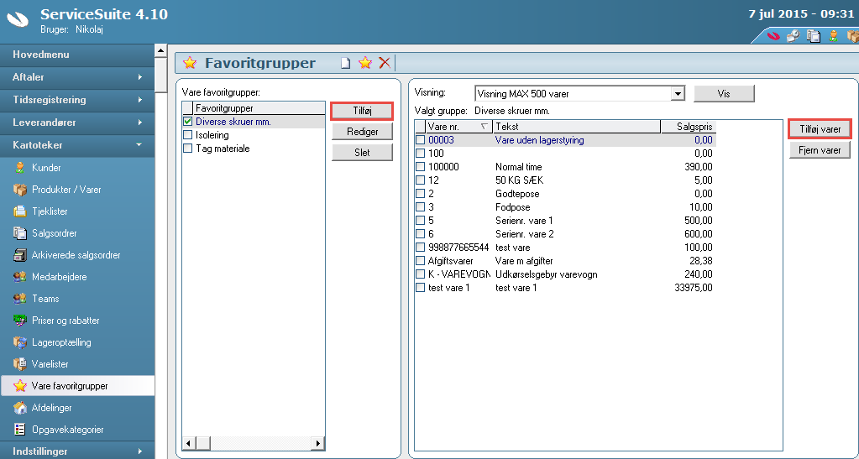Click the Vare favoritgrupper star icon in sidebar
The height and width of the screenshot is (459, 859).
[19, 386]
